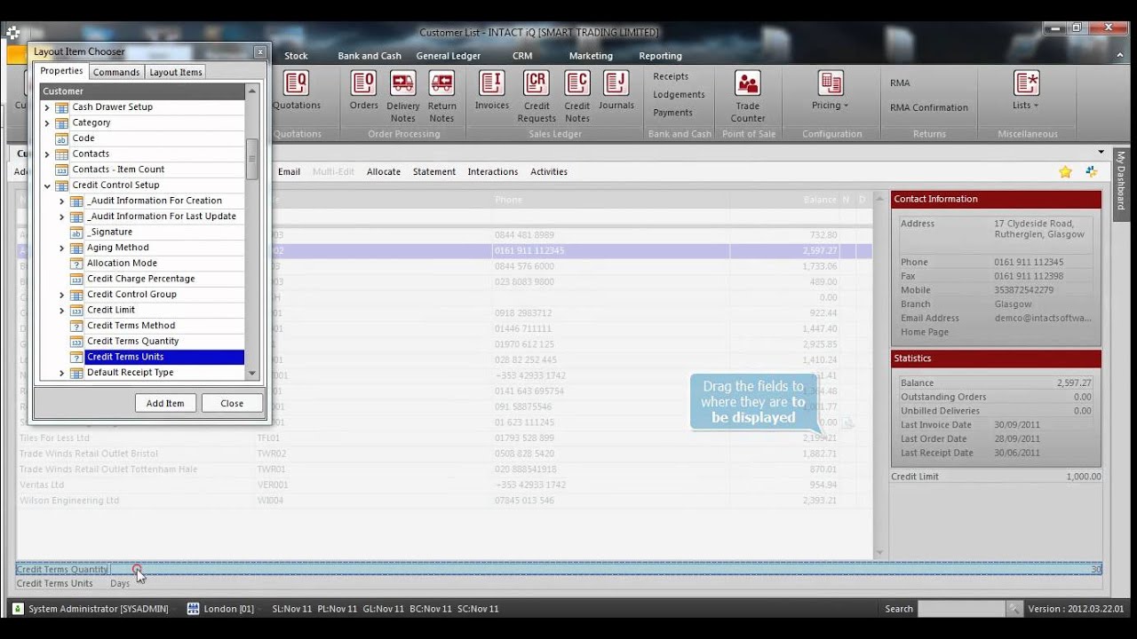The width and height of the screenshot is (1137, 639).
Task: Click the Allocate toolbar action
Action: tap(384, 172)
